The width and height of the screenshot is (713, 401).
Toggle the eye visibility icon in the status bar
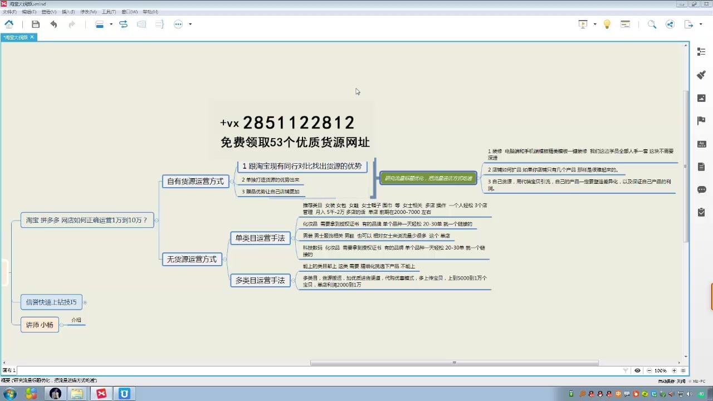(637, 370)
